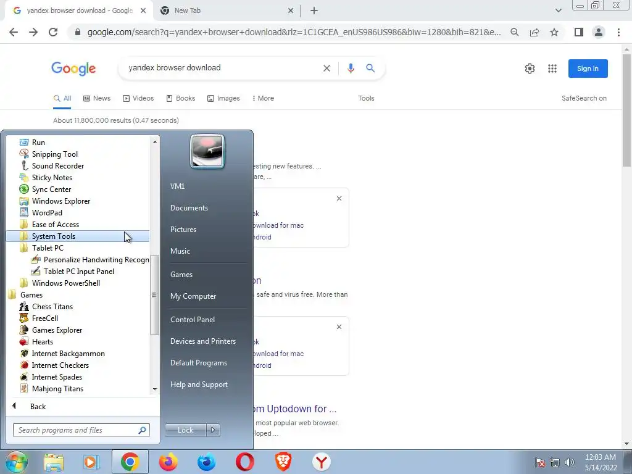The image size is (632, 474).
Task: Open WordPad
Action: [x=47, y=212]
